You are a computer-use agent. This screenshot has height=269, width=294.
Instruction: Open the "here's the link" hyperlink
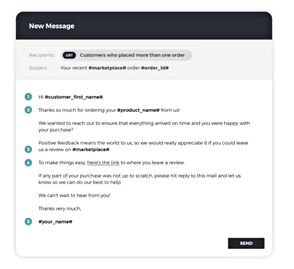click(x=103, y=163)
